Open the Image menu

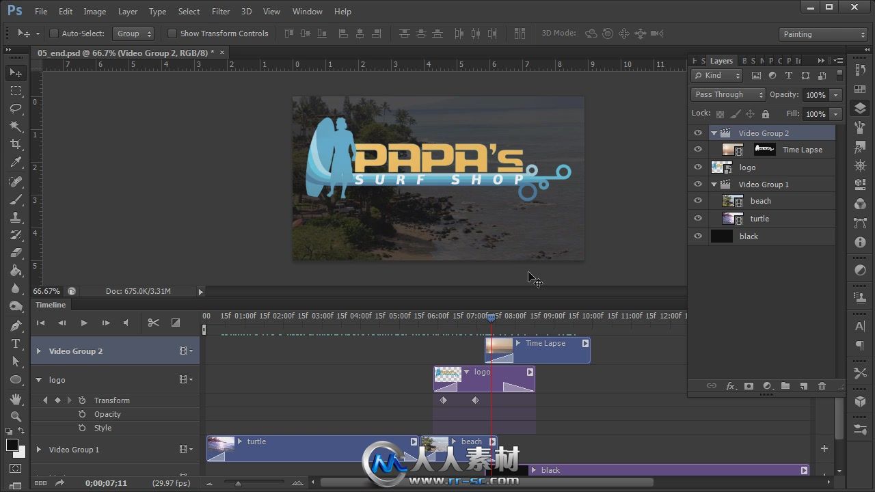click(94, 11)
